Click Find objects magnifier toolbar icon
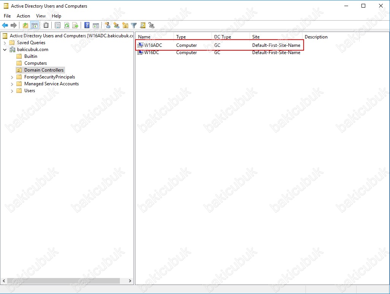The image size is (390, 294). click(x=143, y=25)
